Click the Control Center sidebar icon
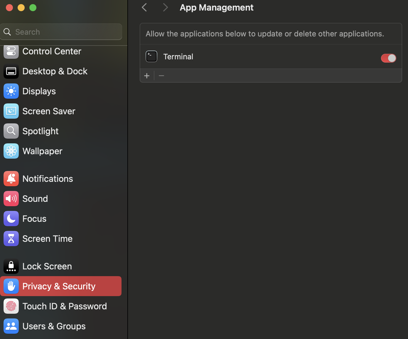This screenshot has width=408, height=339. point(11,51)
